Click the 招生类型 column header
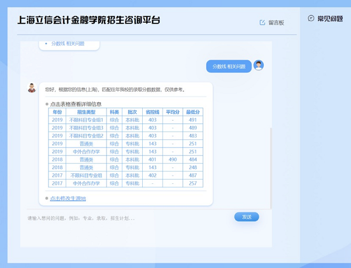The image size is (351, 268). [86, 112]
